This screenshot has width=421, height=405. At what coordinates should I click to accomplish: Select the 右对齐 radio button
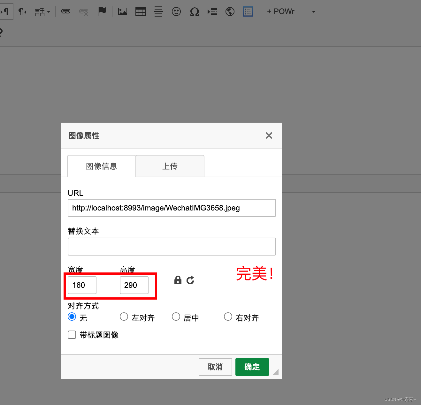click(x=228, y=317)
